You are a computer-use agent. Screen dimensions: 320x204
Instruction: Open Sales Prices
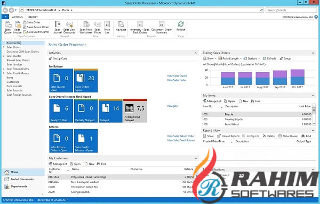click(98, 28)
